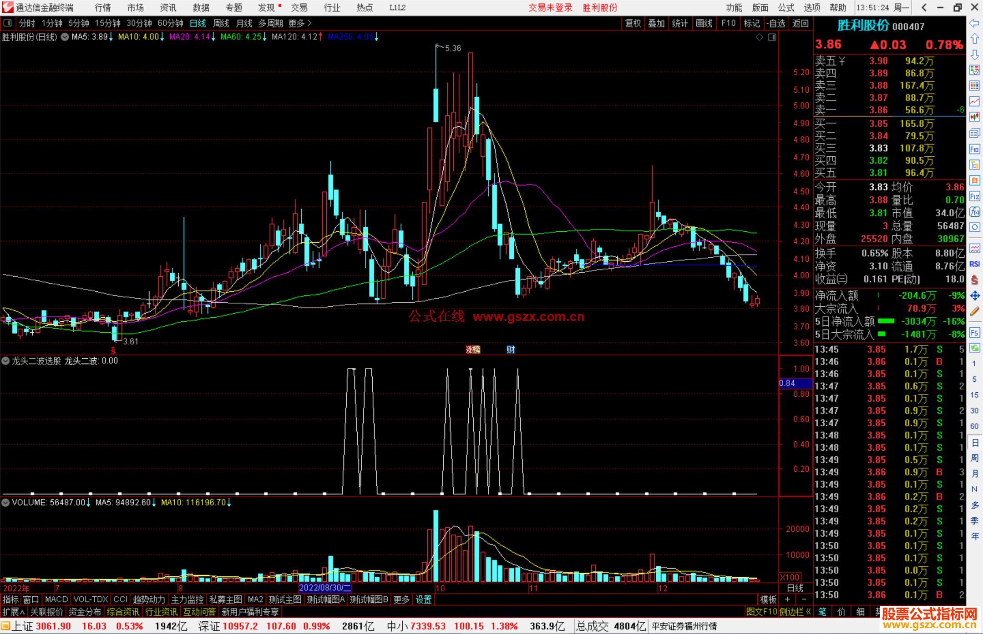Image resolution: width=983 pixels, height=634 pixels.
Task: Click the line trend chart sidebar icon
Action: point(974,101)
